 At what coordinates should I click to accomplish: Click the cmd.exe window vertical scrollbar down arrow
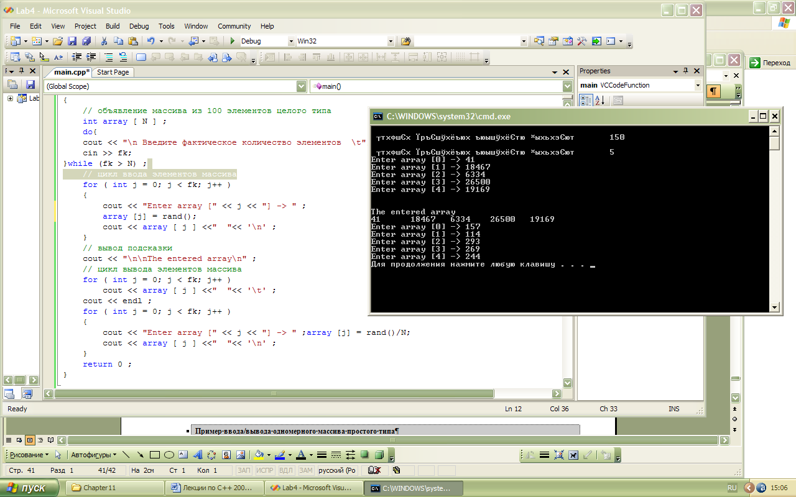(x=774, y=307)
